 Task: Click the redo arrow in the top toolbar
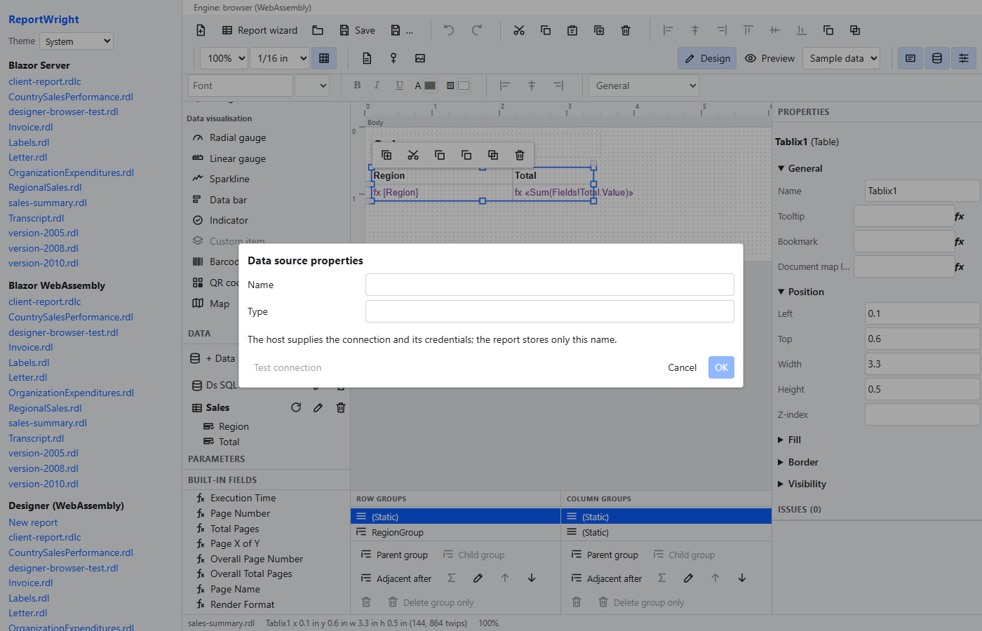point(477,30)
